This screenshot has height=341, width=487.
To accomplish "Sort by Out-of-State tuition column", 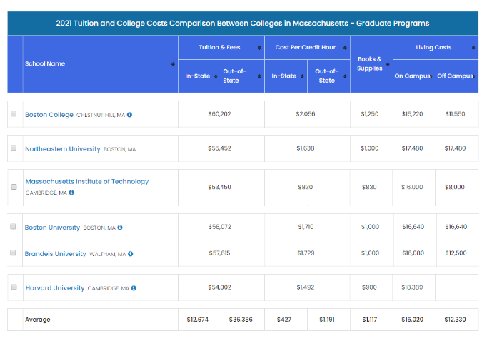I will (x=258, y=76).
